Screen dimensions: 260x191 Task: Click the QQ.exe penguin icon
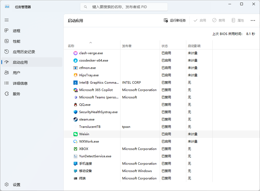tap(75, 105)
